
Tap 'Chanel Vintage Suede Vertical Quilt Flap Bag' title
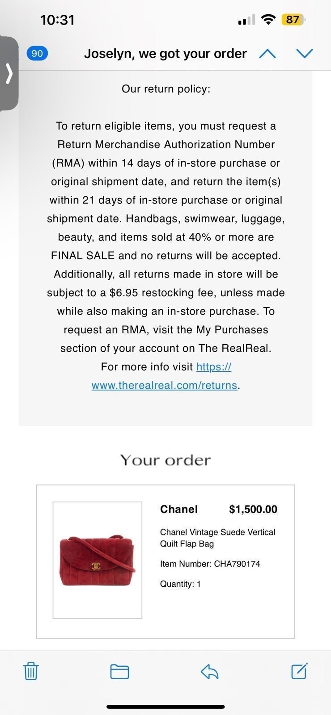[x=218, y=538]
